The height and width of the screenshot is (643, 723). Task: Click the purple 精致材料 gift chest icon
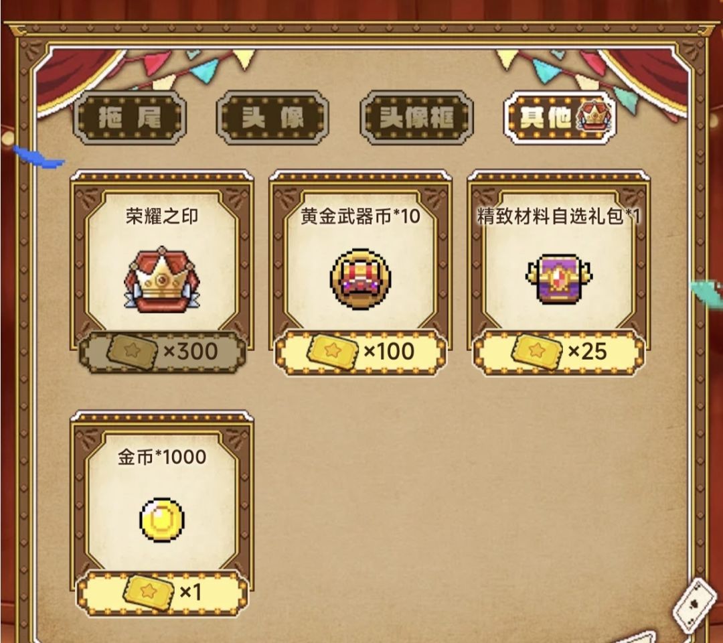click(x=559, y=279)
